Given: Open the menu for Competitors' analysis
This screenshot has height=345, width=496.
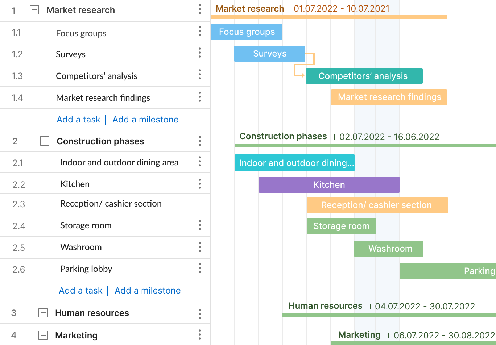Looking at the screenshot, I should pyautogui.click(x=200, y=75).
